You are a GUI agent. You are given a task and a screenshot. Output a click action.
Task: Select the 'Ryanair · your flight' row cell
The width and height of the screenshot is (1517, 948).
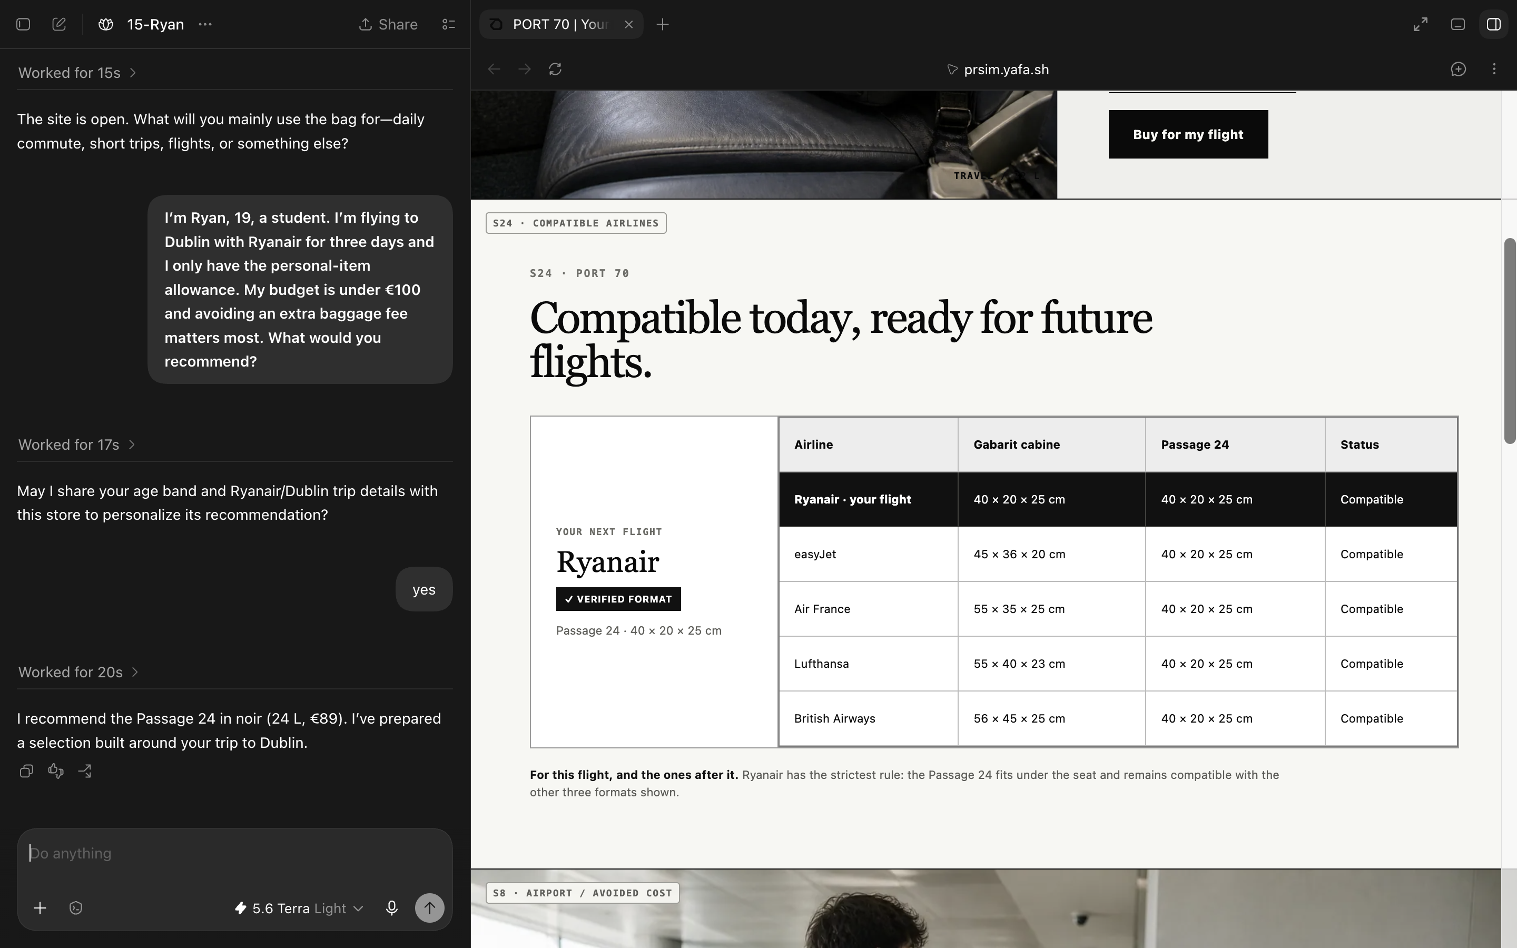868,500
